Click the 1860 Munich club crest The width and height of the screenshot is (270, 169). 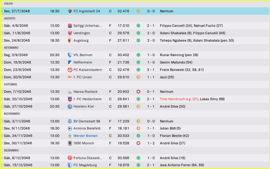pos(70,143)
